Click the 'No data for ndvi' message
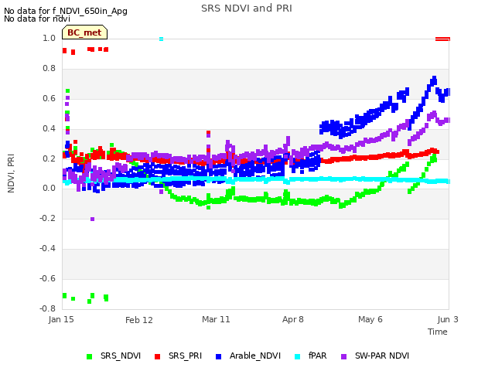 [x=37, y=19]
